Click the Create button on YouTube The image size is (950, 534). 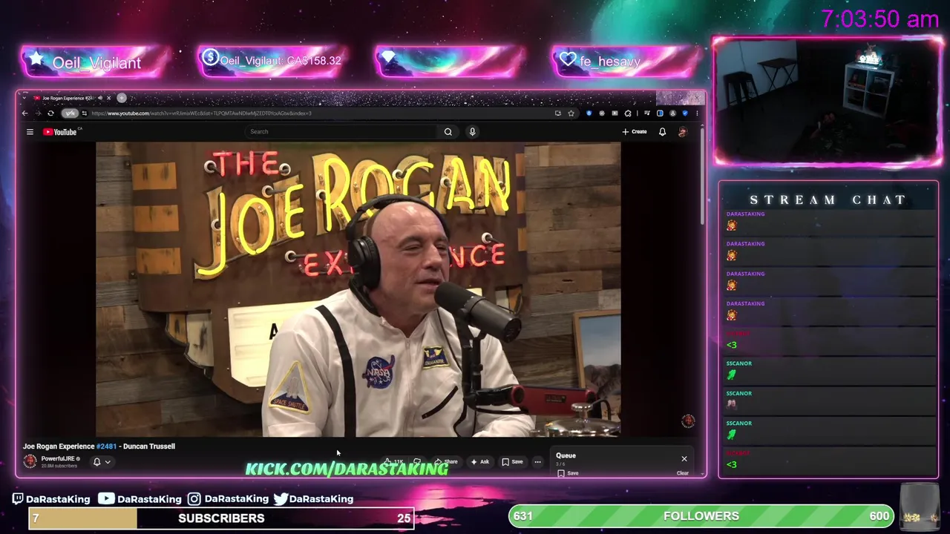[x=635, y=132]
